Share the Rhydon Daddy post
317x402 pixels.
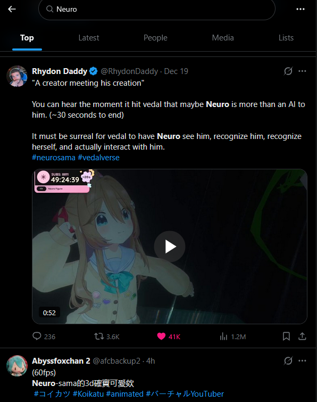point(302,337)
